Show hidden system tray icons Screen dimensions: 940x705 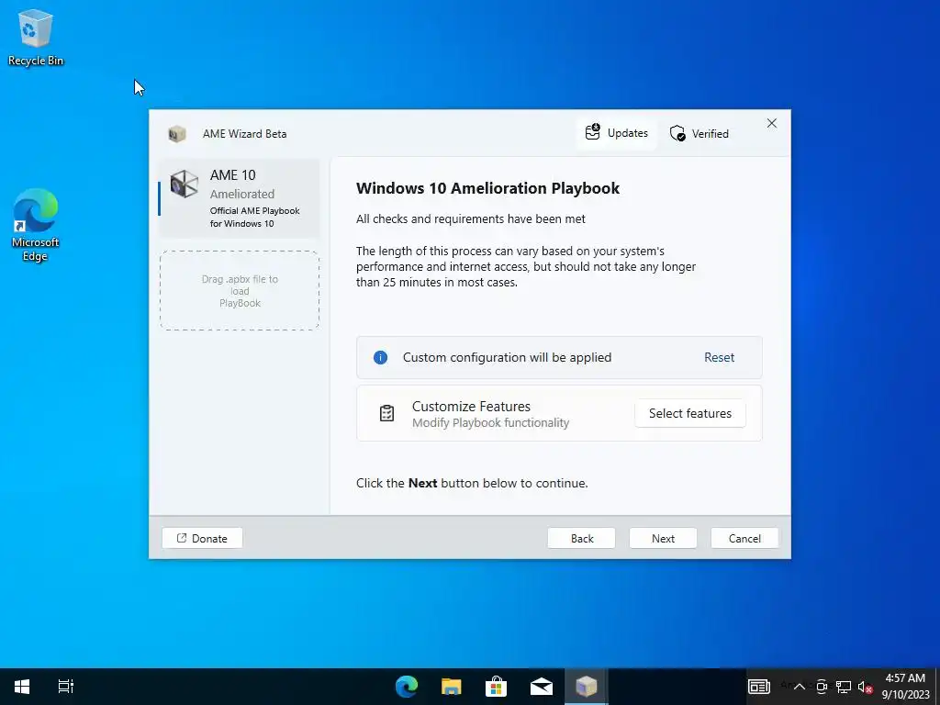[x=800, y=687]
